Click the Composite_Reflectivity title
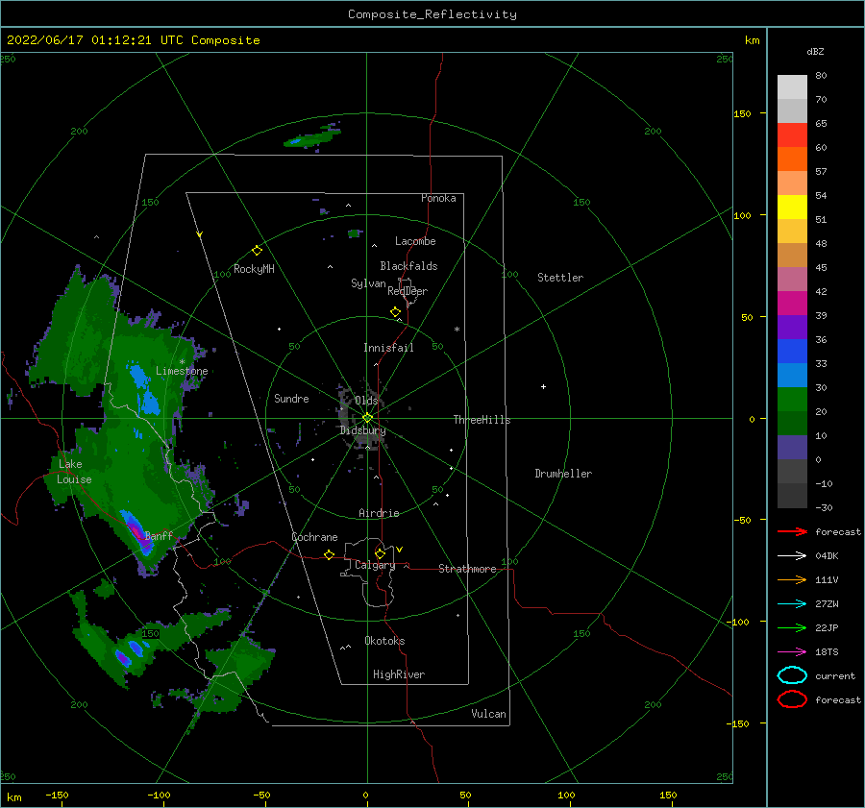The width and height of the screenshot is (865, 808). tap(432, 14)
